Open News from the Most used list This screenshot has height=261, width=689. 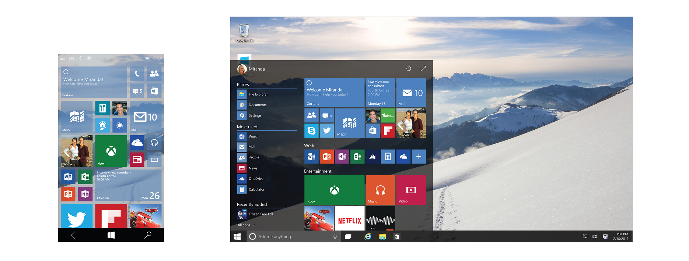[x=248, y=168]
